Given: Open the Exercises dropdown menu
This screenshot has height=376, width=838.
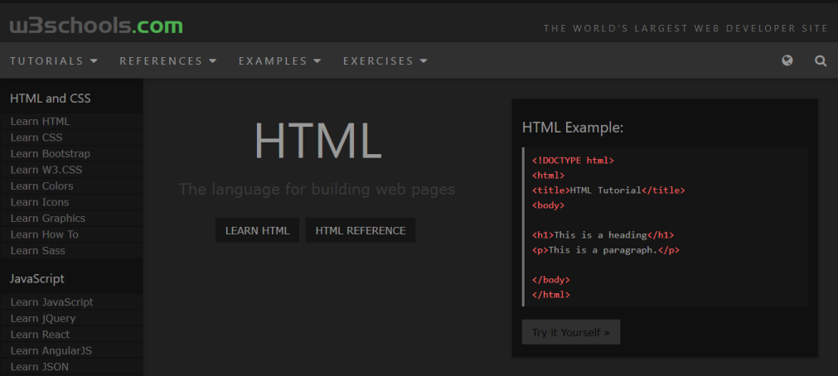Looking at the screenshot, I should click(385, 61).
